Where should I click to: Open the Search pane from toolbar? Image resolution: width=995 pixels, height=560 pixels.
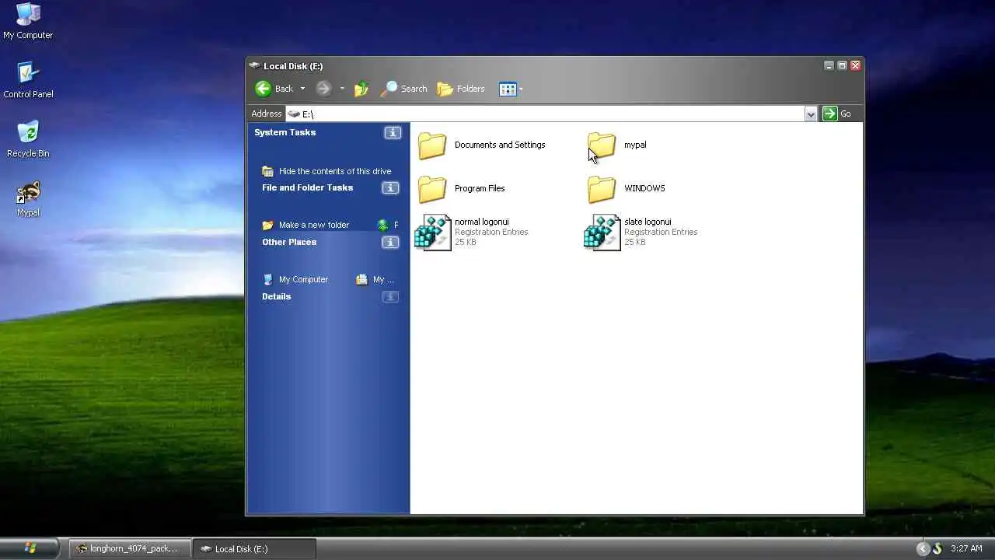coord(404,89)
